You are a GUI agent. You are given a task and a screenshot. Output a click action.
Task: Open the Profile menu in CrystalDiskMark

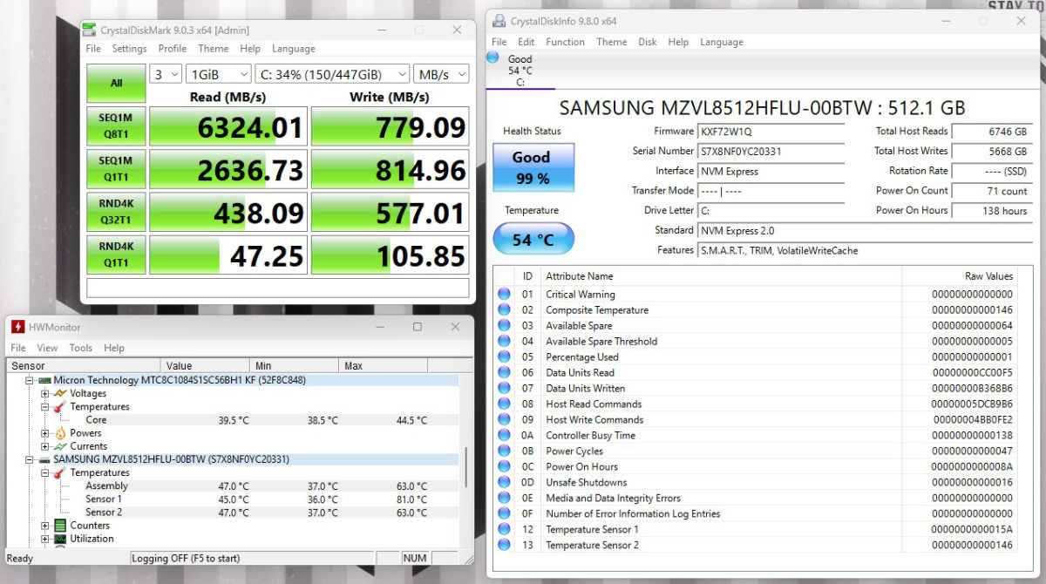click(x=173, y=49)
